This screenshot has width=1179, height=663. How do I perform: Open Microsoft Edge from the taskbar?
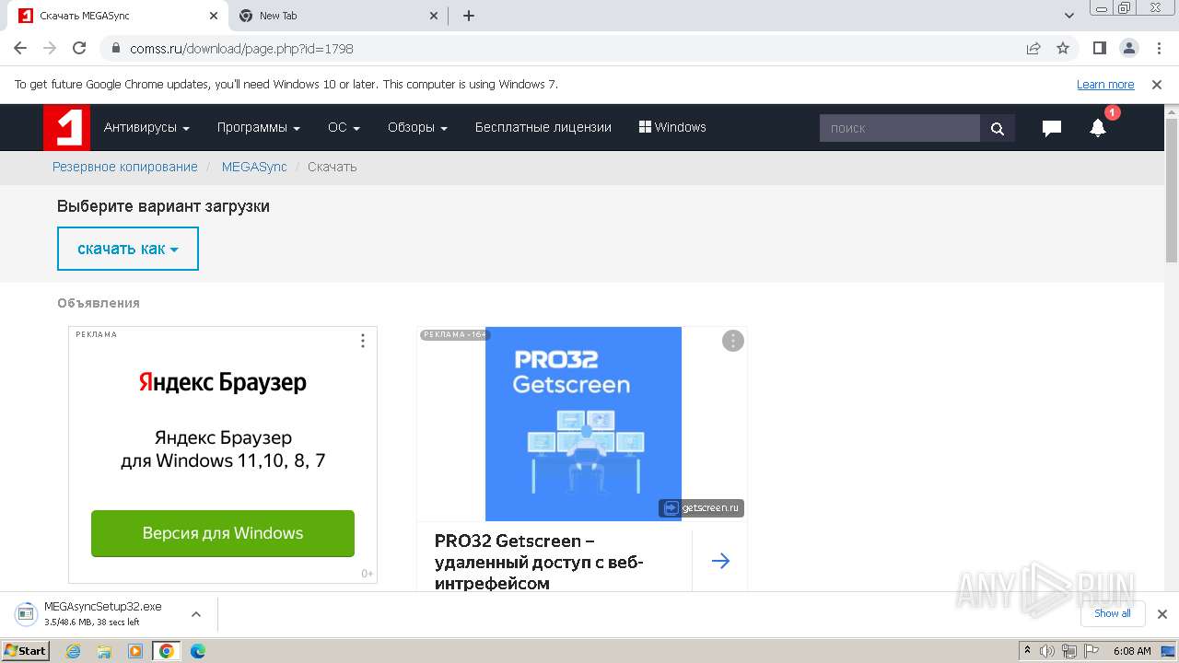197,651
